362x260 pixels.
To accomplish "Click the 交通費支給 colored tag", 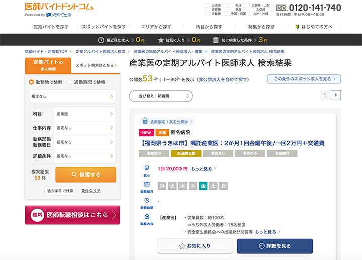I will [186, 153].
